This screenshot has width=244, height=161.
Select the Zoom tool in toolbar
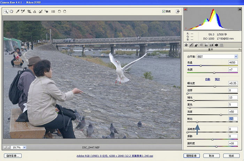click(x=6, y=11)
